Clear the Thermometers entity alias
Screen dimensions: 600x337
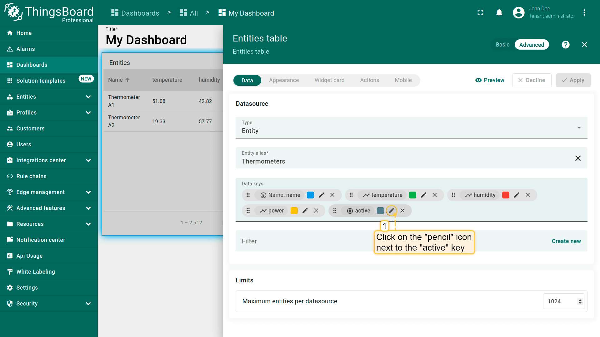pyautogui.click(x=578, y=158)
